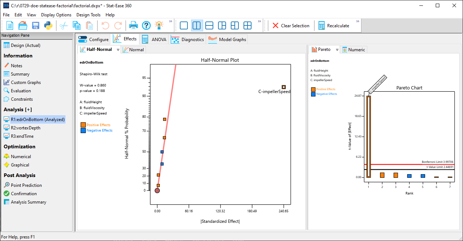463x241 pixels.
Task: Open Help with the question mark icon
Action: 146,25
